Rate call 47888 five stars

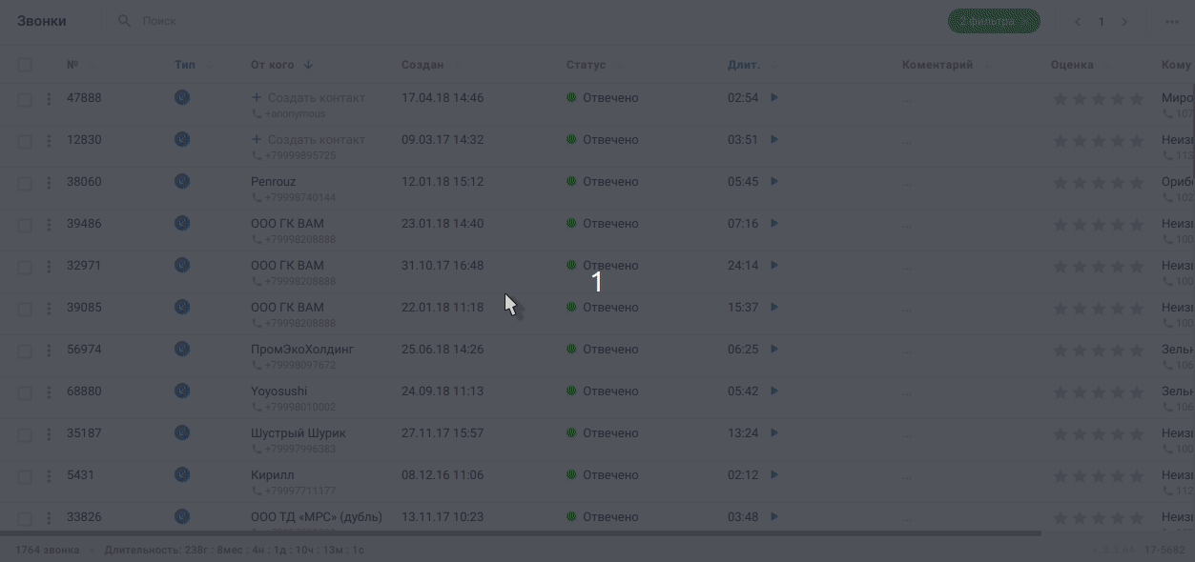click(x=1136, y=99)
